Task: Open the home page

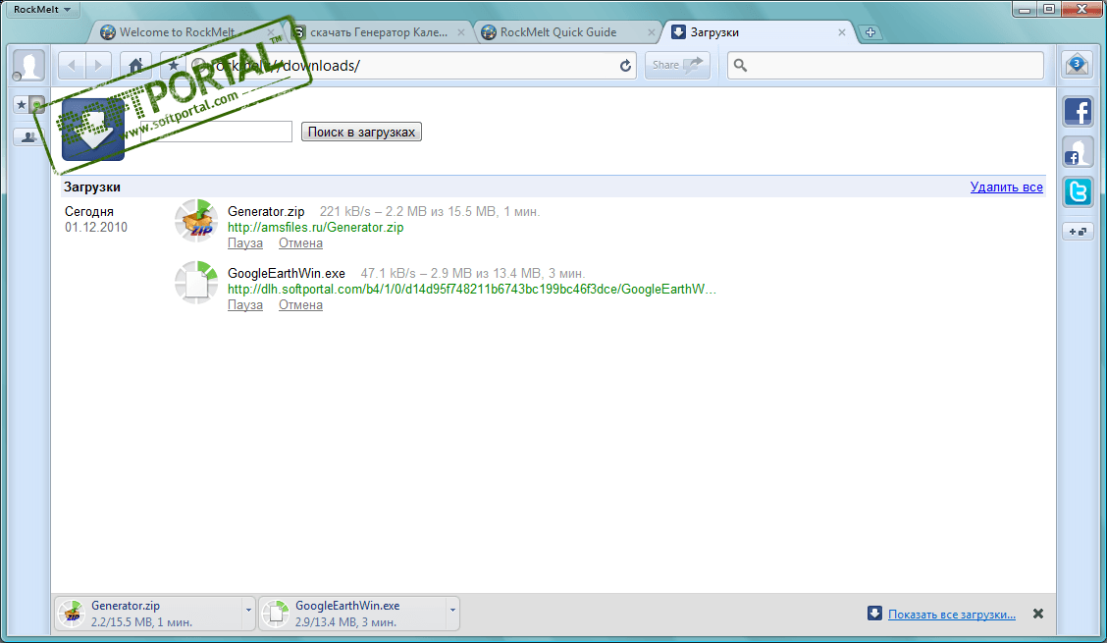Action: pos(135,66)
